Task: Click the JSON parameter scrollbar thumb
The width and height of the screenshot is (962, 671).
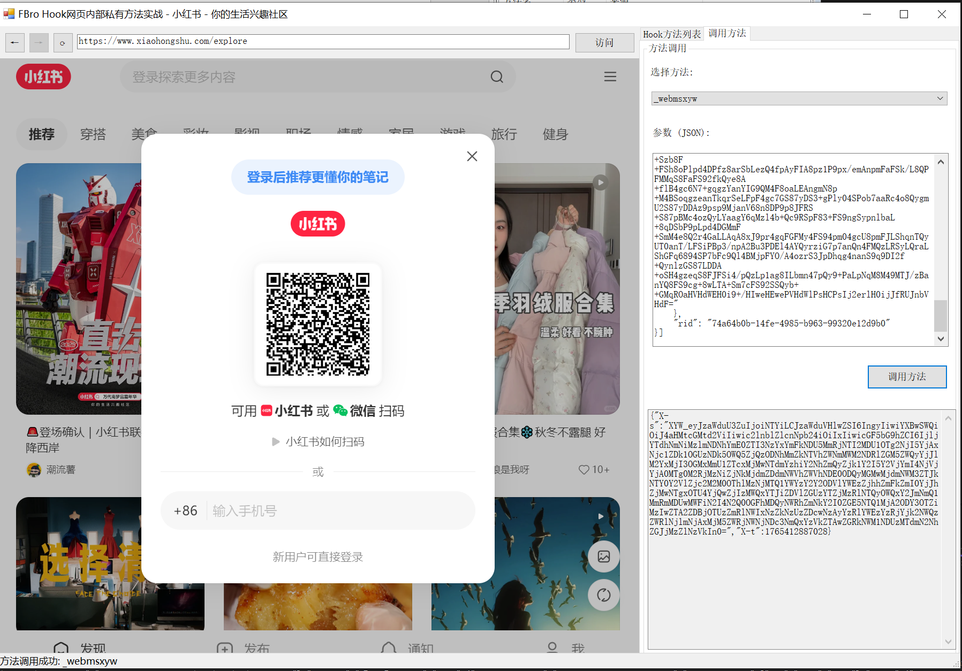Action: point(941,316)
